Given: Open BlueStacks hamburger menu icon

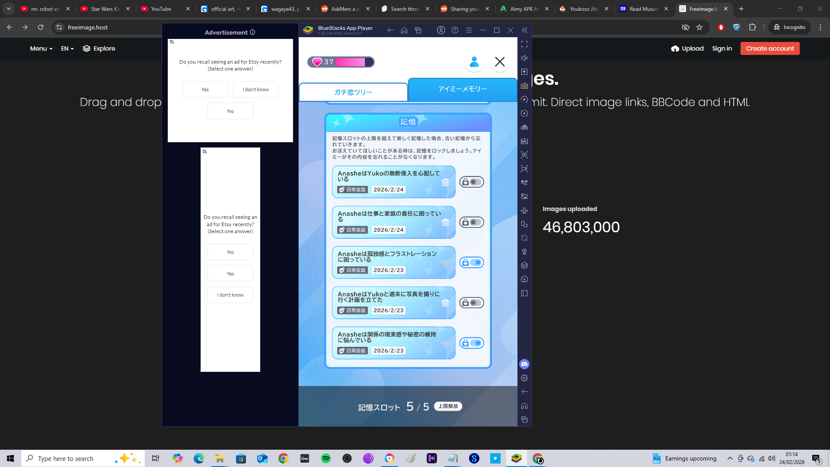Looking at the screenshot, I should pos(469,30).
